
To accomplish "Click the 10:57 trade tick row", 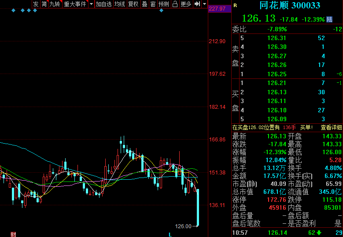I will [287, 233].
